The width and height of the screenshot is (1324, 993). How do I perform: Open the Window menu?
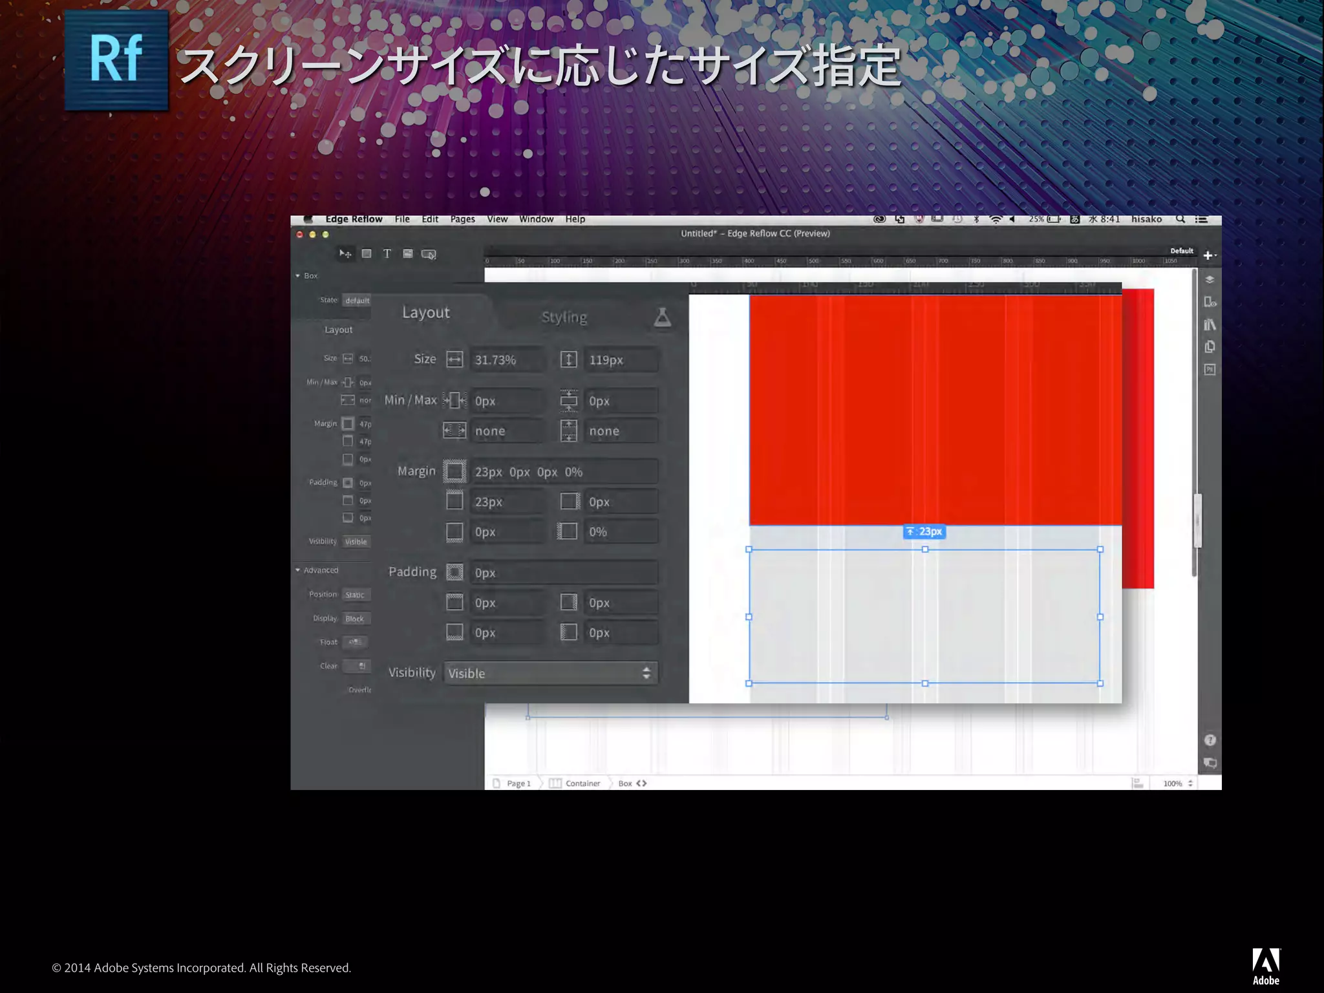click(x=537, y=219)
